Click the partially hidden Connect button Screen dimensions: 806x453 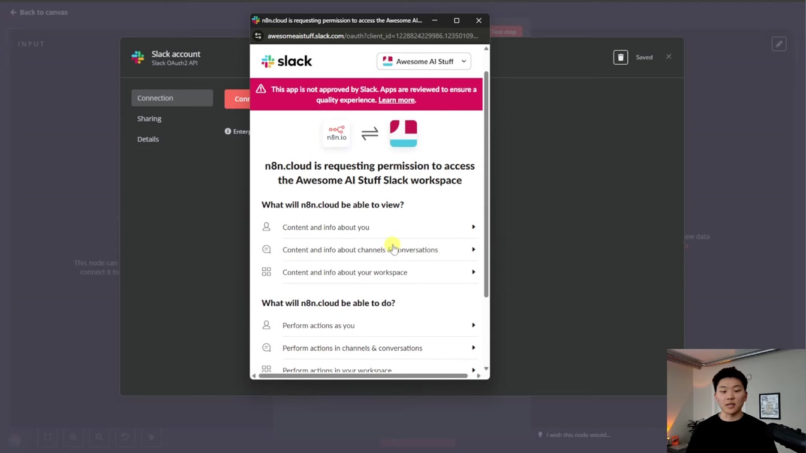coord(237,99)
